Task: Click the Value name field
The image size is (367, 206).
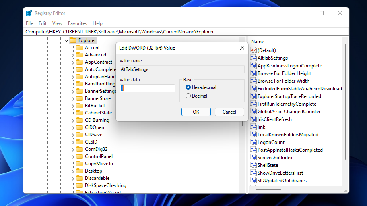Action: click(182, 69)
